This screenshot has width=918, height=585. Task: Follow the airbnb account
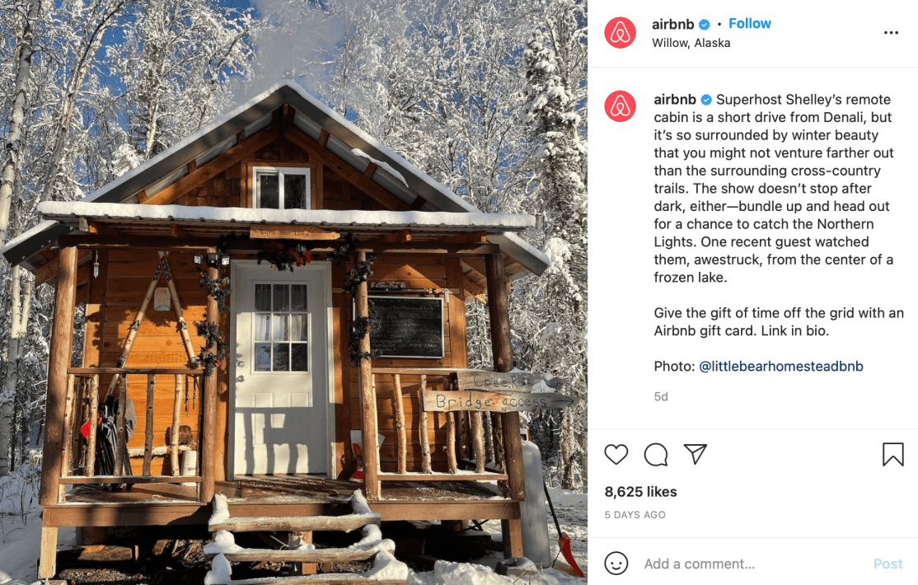click(x=749, y=23)
